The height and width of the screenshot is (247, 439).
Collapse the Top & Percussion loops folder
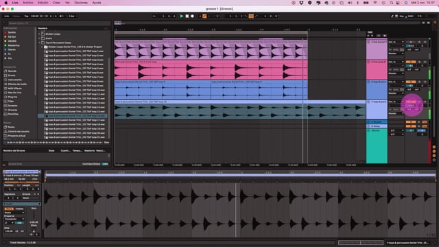click(x=40, y=43)
